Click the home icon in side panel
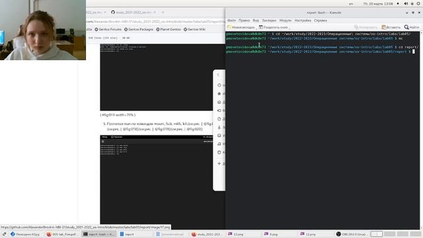 click(219, 102)
